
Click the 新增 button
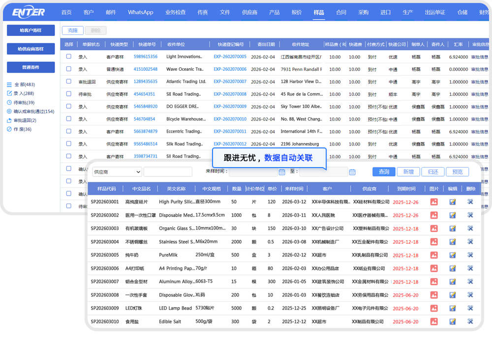pos(408,172)
